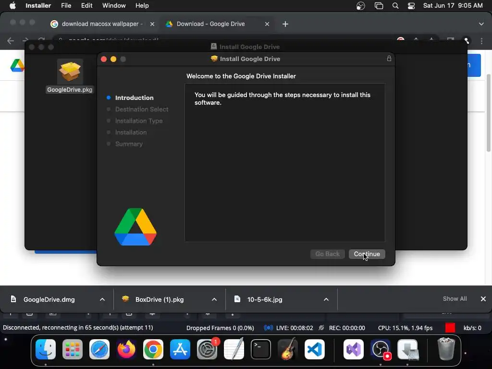Click the lock icon in the installer title bar
492x369 pixels.
389,58
